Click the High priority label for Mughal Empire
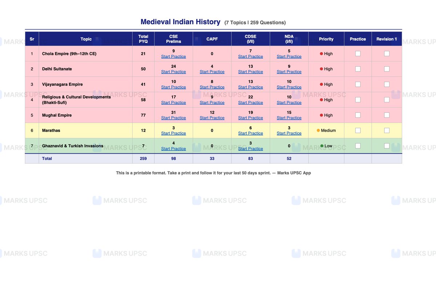 coord(326,115)
